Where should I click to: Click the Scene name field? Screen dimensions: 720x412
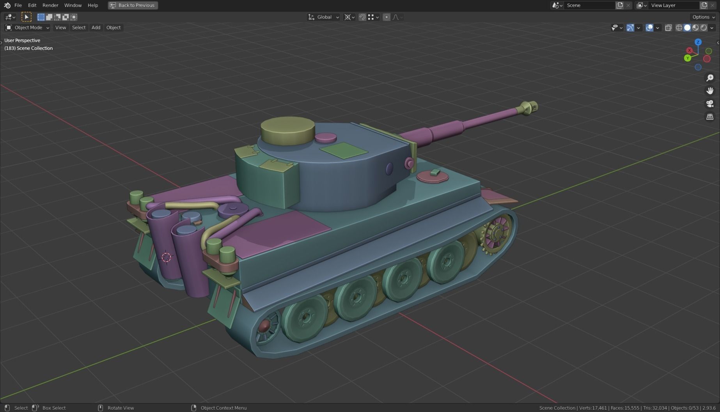tap(589, 5)
